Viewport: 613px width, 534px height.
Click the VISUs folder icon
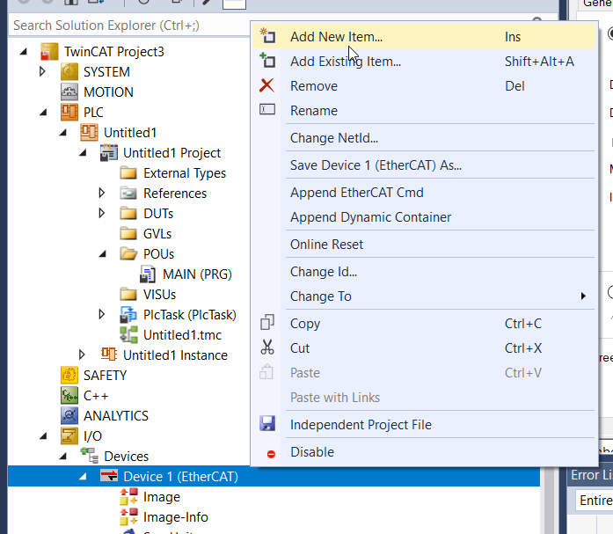pos(128,295)
